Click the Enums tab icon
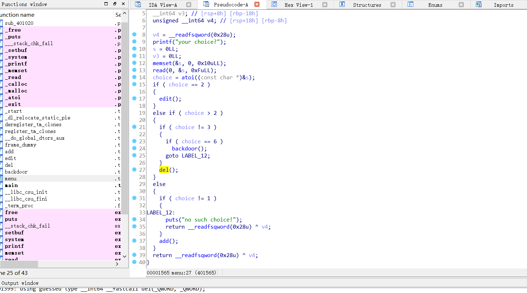This screenshot has height=293, width=527. tap(409, 5)
